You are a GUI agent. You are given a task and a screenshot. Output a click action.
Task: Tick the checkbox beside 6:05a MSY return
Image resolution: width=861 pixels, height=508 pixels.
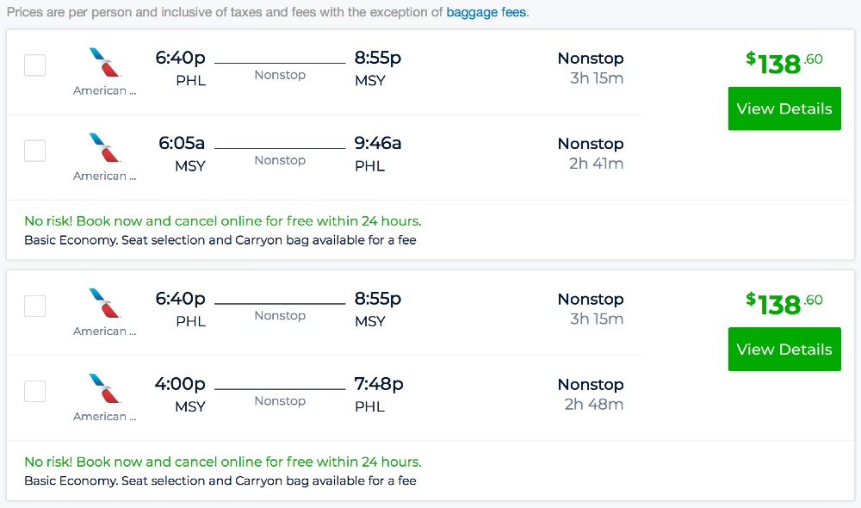[x=34, y=151]
